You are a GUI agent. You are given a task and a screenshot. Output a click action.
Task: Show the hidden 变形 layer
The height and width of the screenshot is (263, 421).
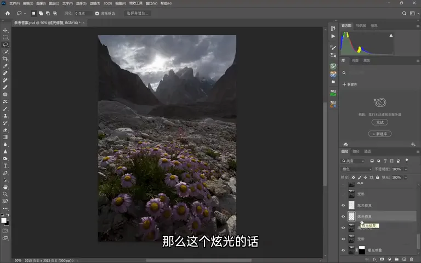(x=343, y=194)
